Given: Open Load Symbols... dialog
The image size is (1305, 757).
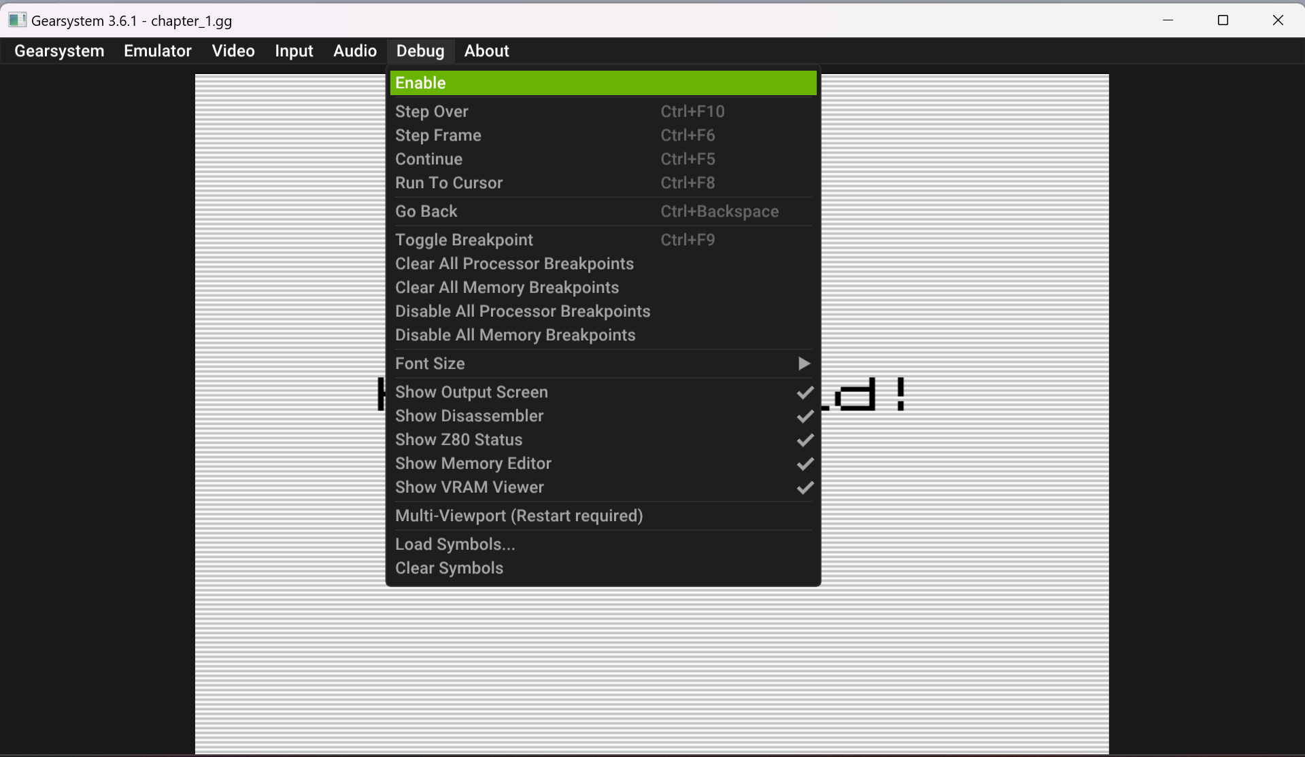Looking at the screenshot, I should click(603, 544).
